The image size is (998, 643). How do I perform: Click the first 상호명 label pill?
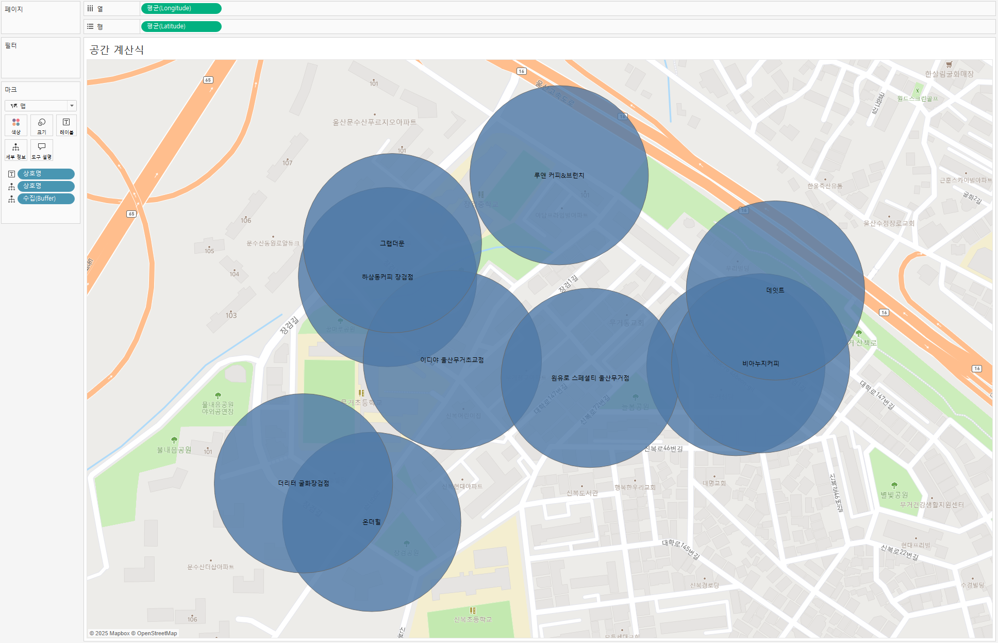click(46, 174)
